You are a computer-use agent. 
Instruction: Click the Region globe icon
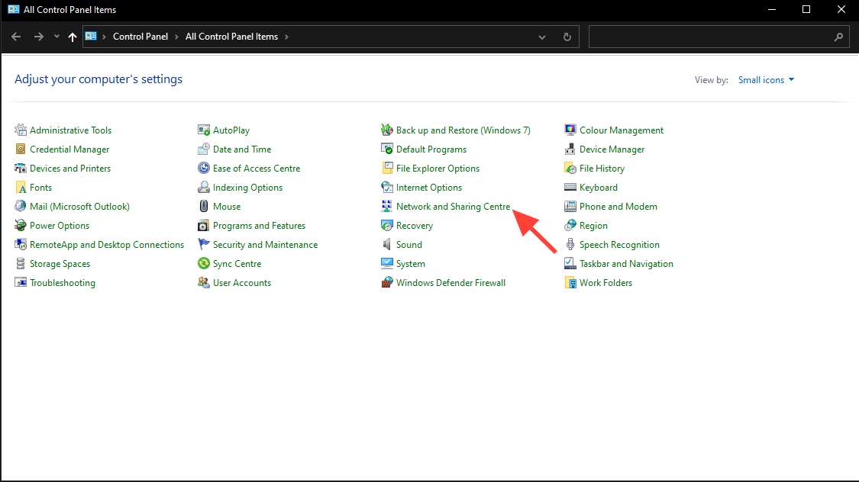[x=570, y=226]
